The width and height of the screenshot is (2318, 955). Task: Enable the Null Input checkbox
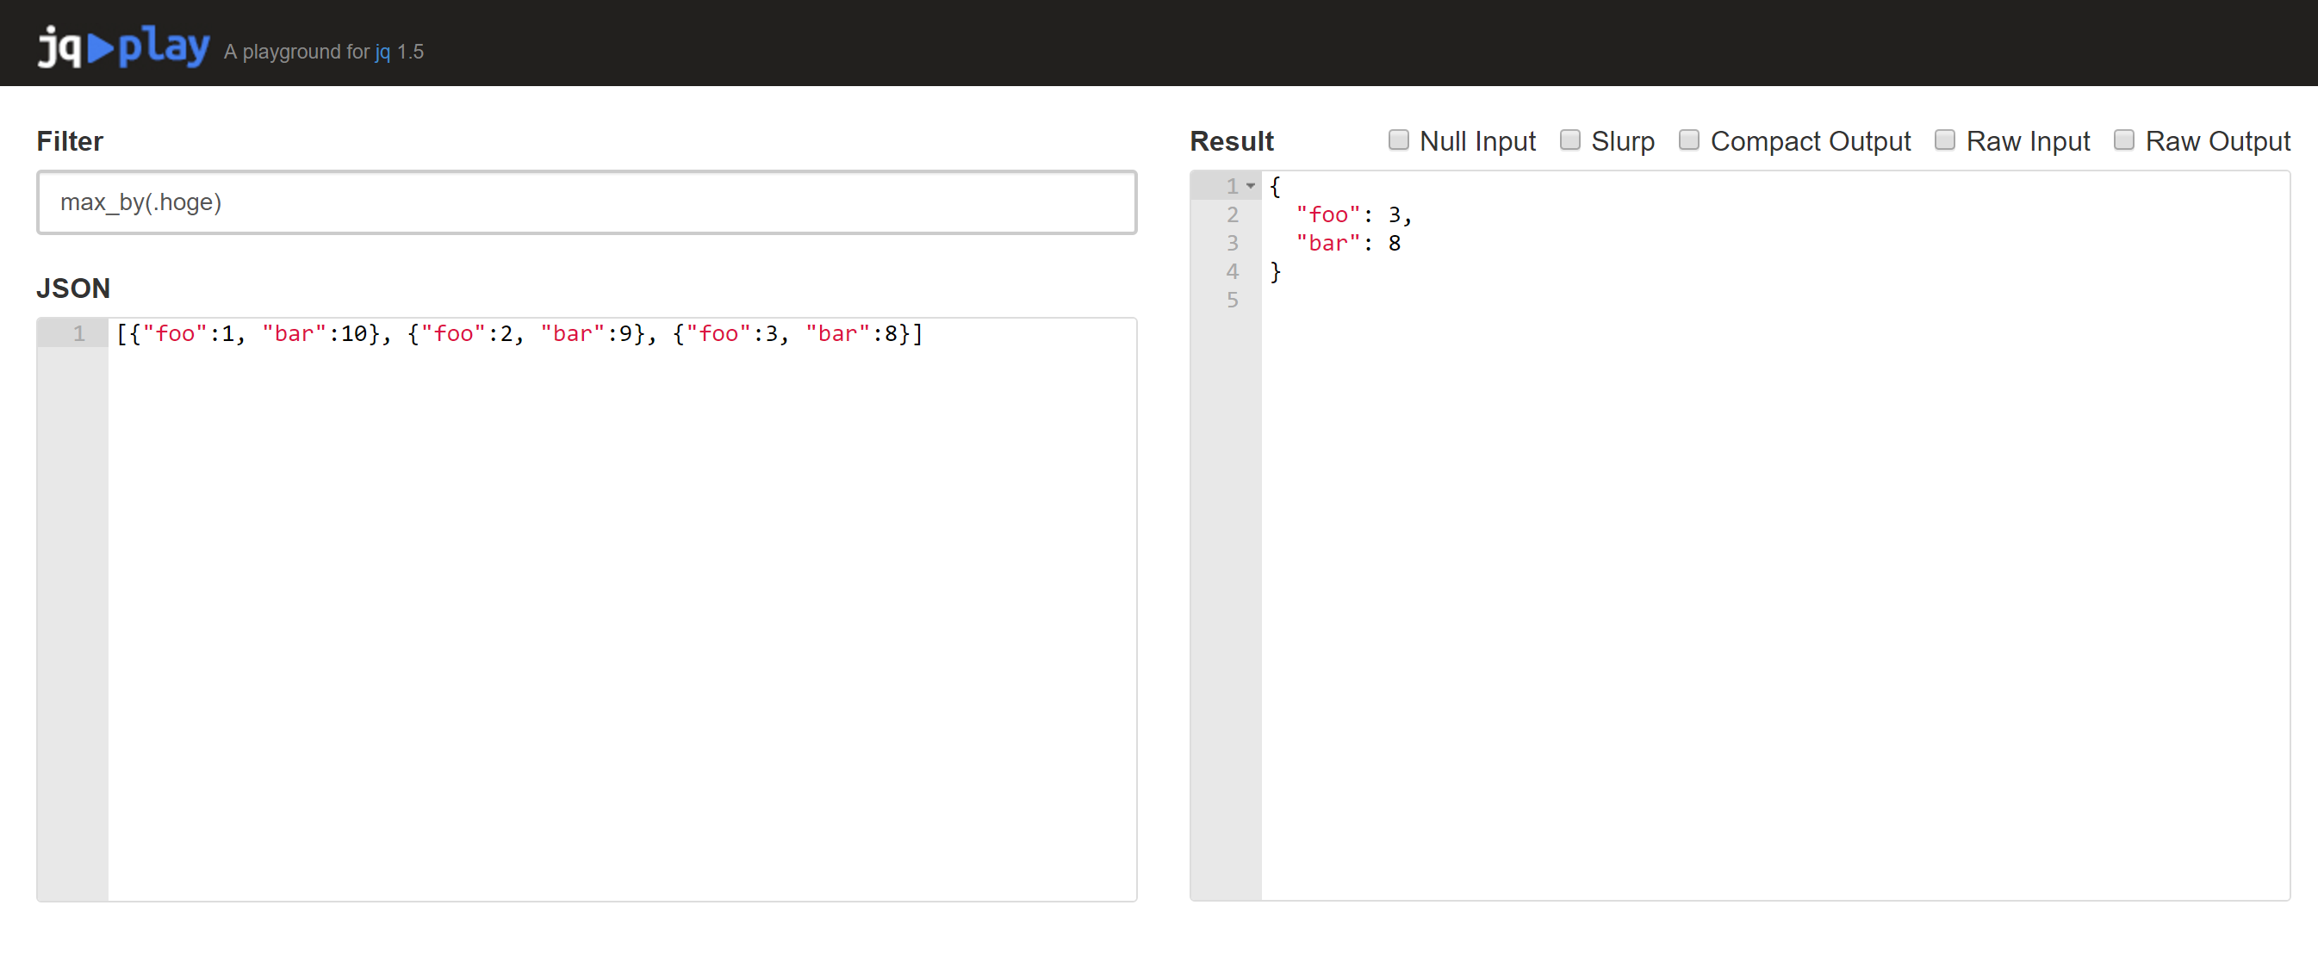click(x=1397, y=140)
